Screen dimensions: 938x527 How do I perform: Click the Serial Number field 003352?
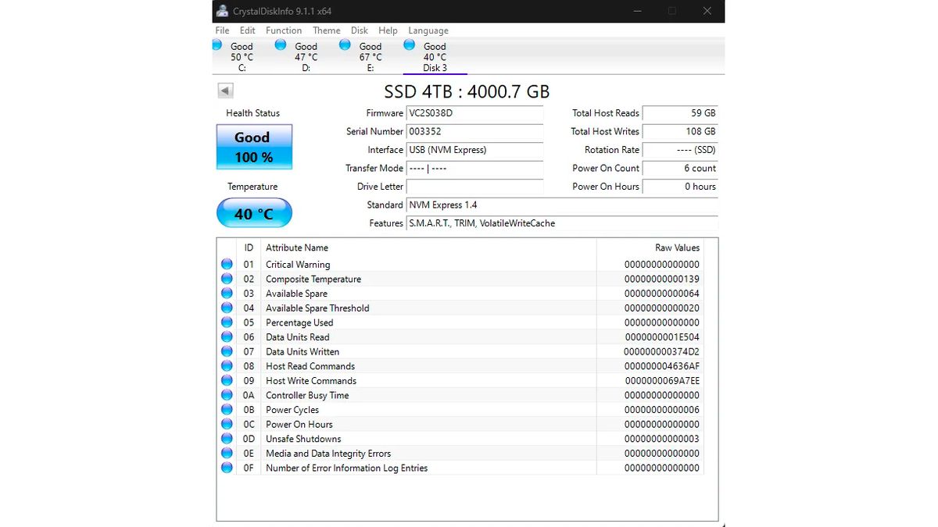[x=474, y=131]
